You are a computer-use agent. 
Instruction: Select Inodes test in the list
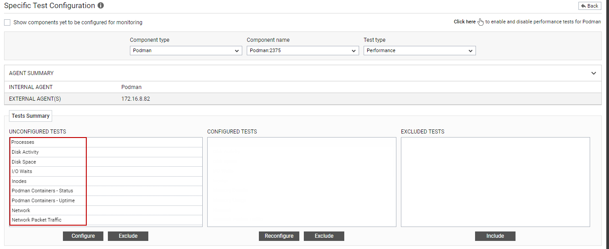coord(106,182)
